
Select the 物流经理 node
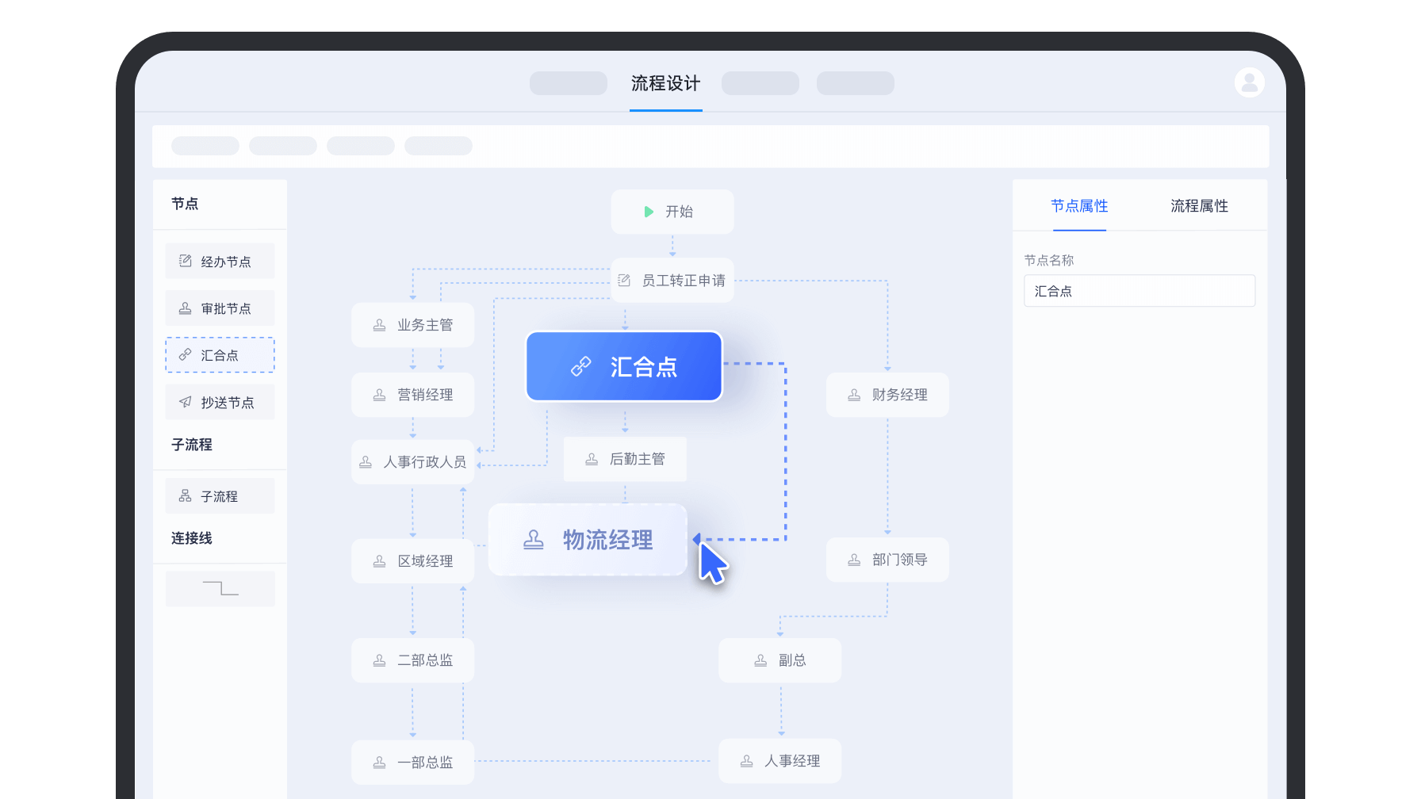(588, 540)
